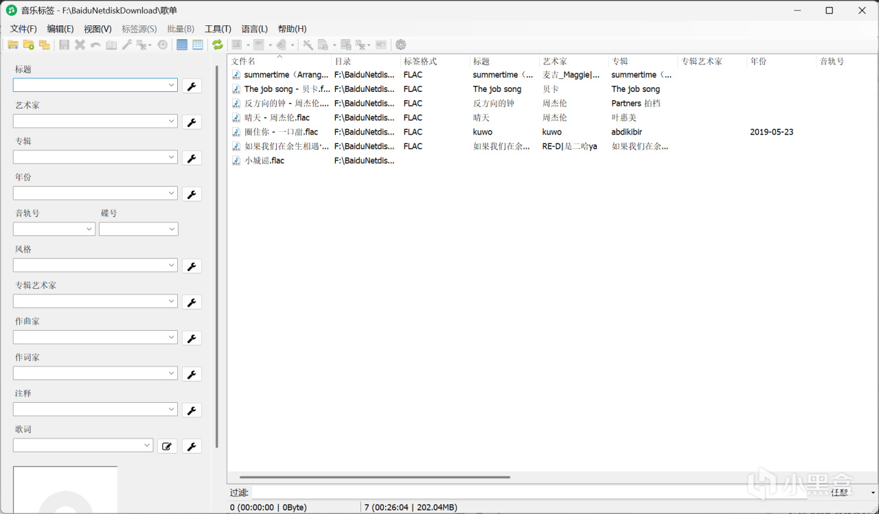Viewport: 879px width, 514px height.
Task: Switch to the blue list view icon
Action: pyautogui.click(x=182, y=45)
